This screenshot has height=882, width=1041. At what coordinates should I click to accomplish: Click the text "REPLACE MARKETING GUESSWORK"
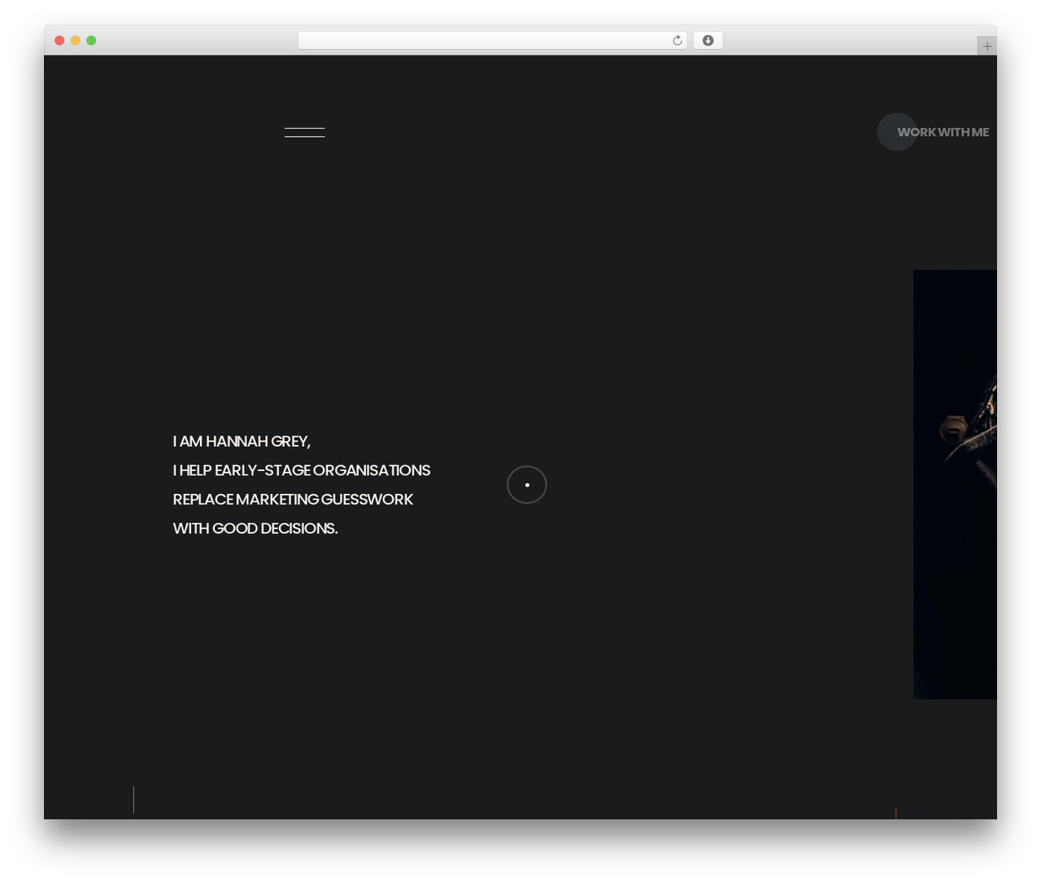(x=293, y=500)
